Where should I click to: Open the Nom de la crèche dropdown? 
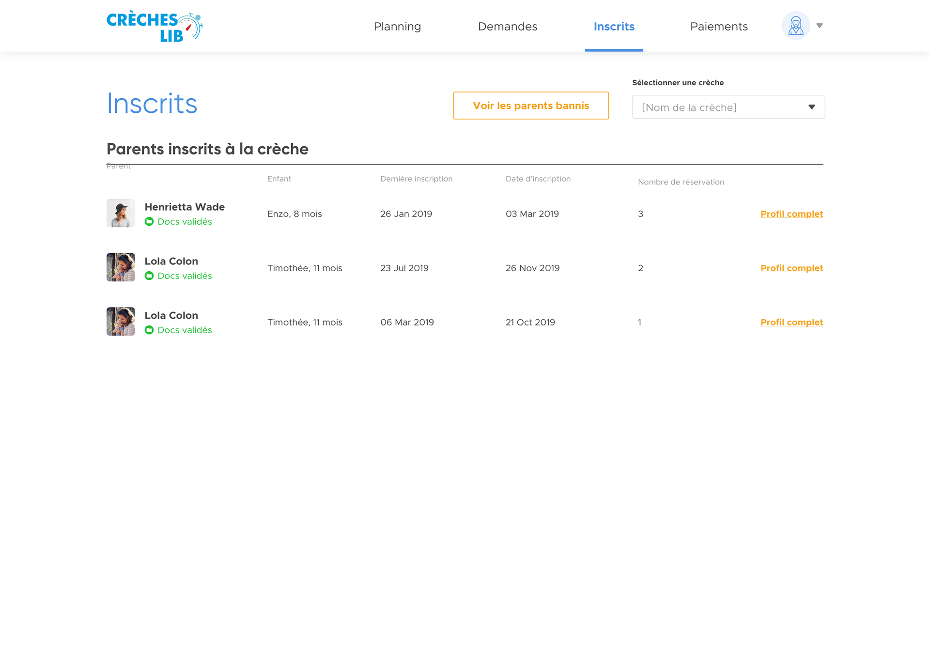coord(728,107)
